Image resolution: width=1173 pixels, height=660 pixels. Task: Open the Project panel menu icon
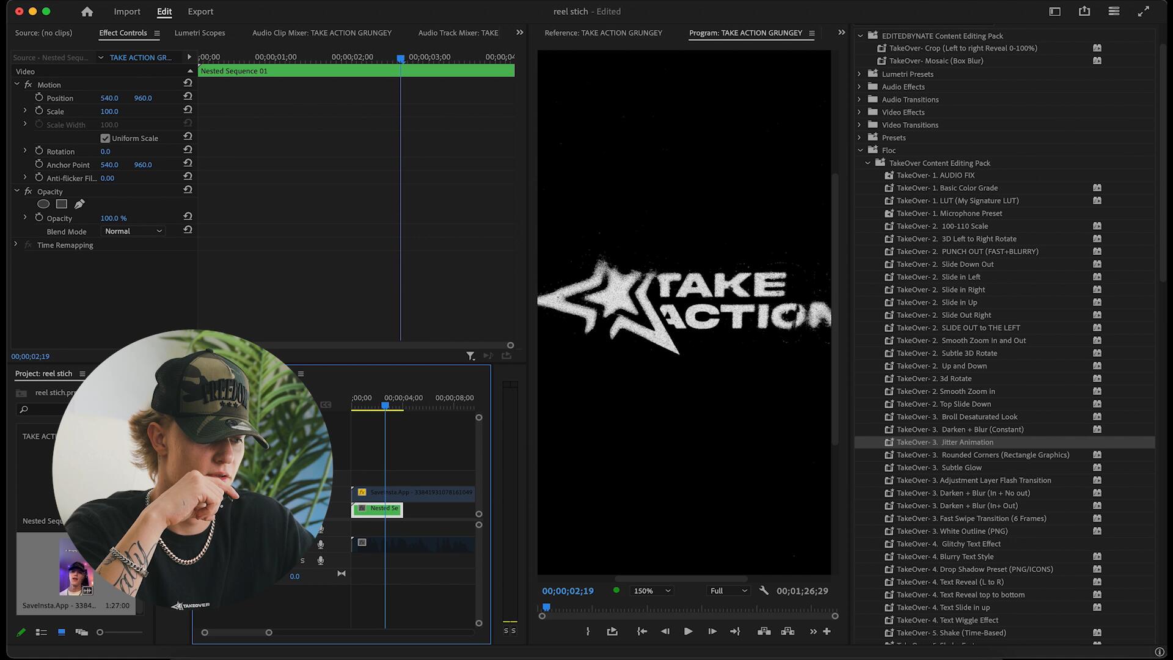tap(82, 374)
